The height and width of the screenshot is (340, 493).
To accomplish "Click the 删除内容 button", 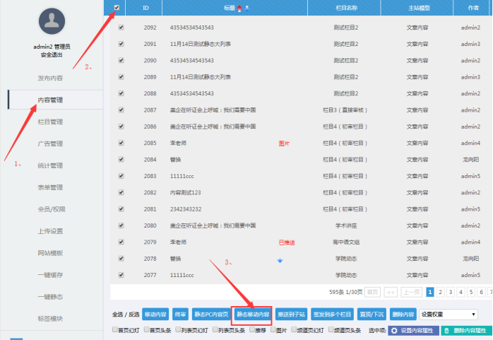I will pos(403,314).
